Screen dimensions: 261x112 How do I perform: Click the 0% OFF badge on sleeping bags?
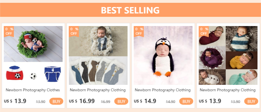204,31
